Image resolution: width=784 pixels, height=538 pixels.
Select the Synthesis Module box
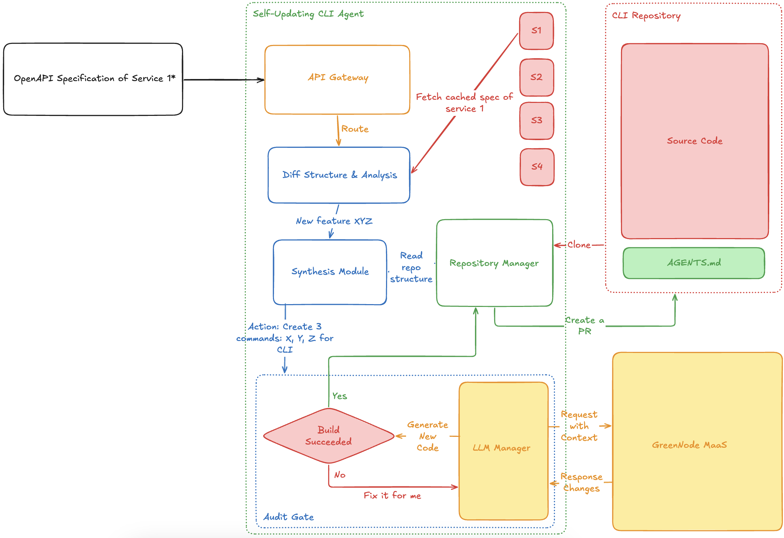(x=330, y=272)
